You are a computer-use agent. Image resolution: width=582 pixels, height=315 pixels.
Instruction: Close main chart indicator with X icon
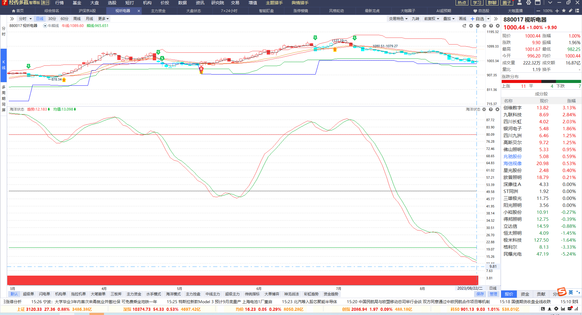click(x=498, y=26)
